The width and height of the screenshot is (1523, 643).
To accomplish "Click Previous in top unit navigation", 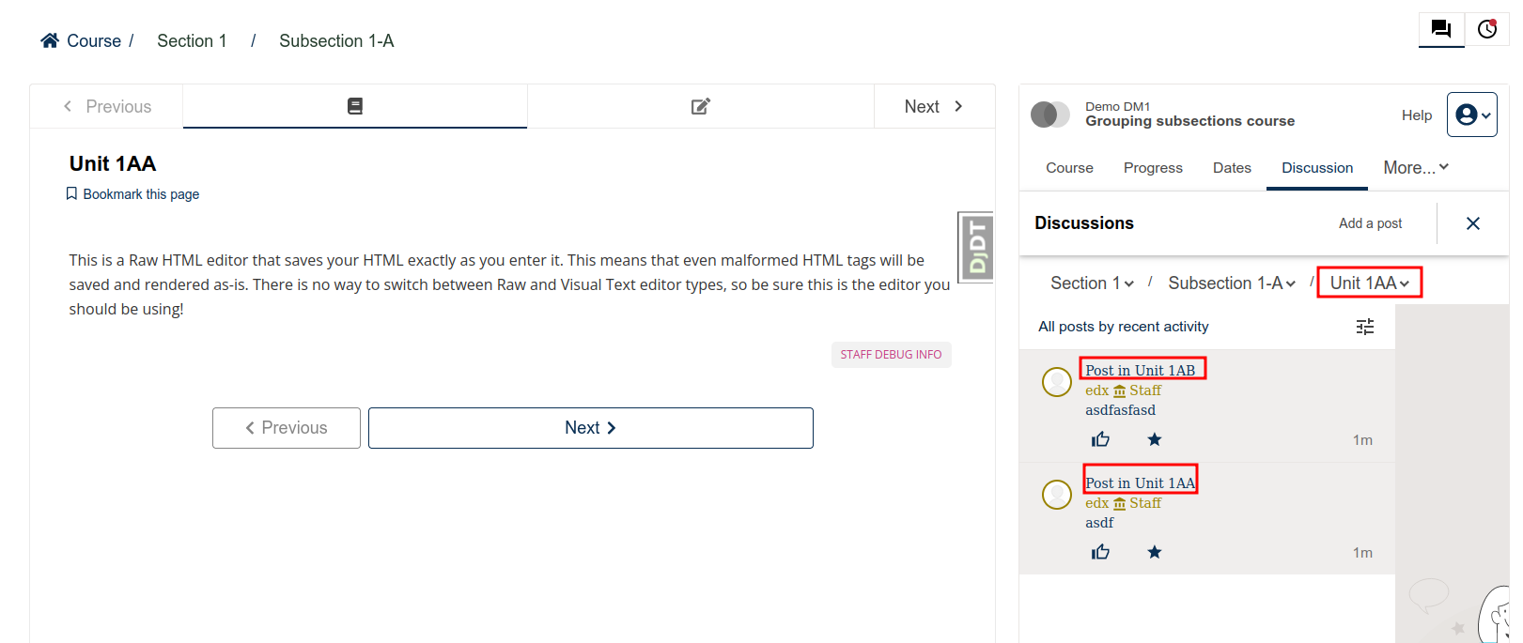I will point(107,107).
